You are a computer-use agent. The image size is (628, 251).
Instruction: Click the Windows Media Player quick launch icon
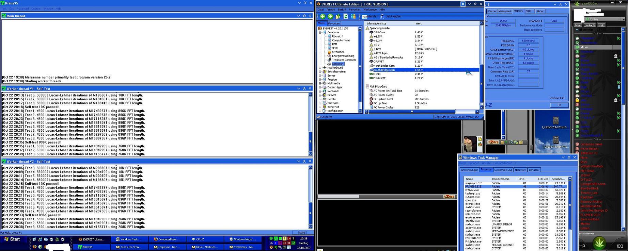click(63, 239)
